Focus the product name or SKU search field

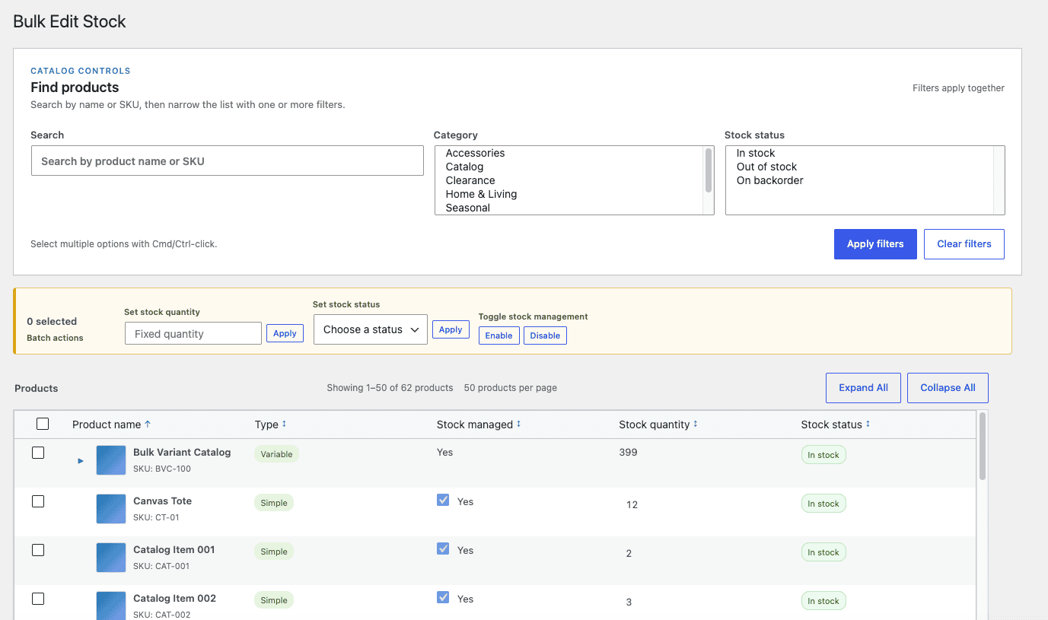[x=228, y=161]
